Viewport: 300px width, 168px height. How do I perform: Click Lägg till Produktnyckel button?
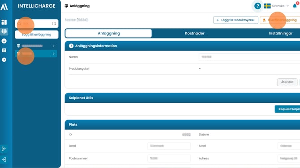click(236, 20)
